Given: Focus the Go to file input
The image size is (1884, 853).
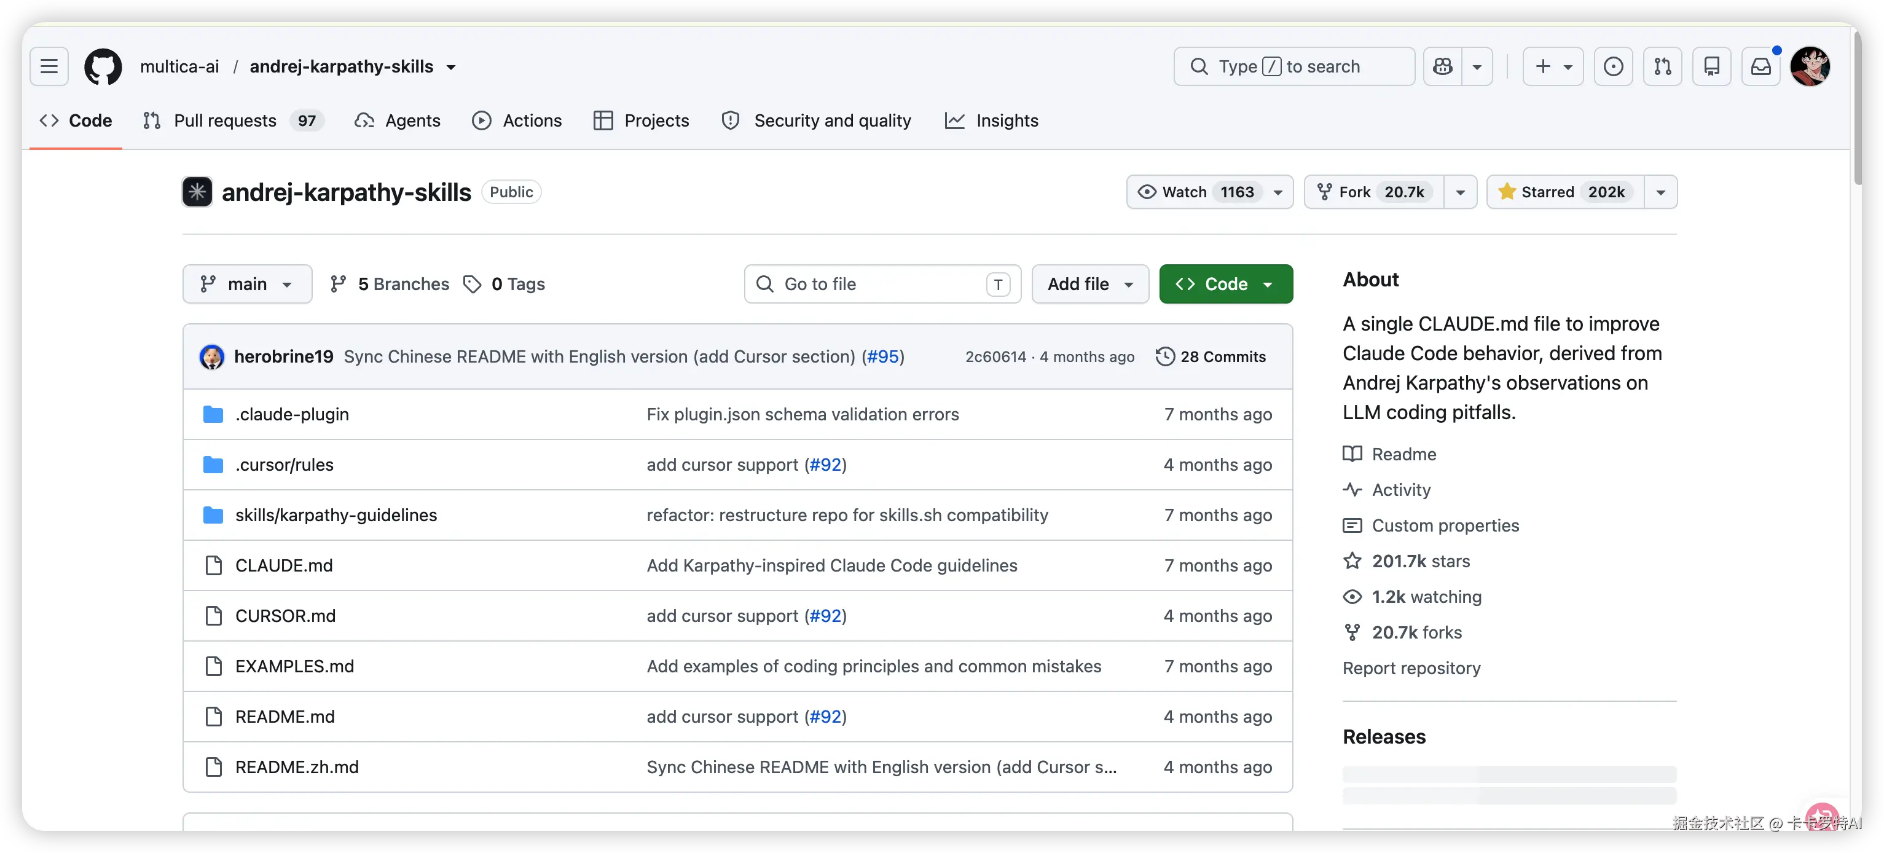Looking at the screenshot, I should pos(882,284).
